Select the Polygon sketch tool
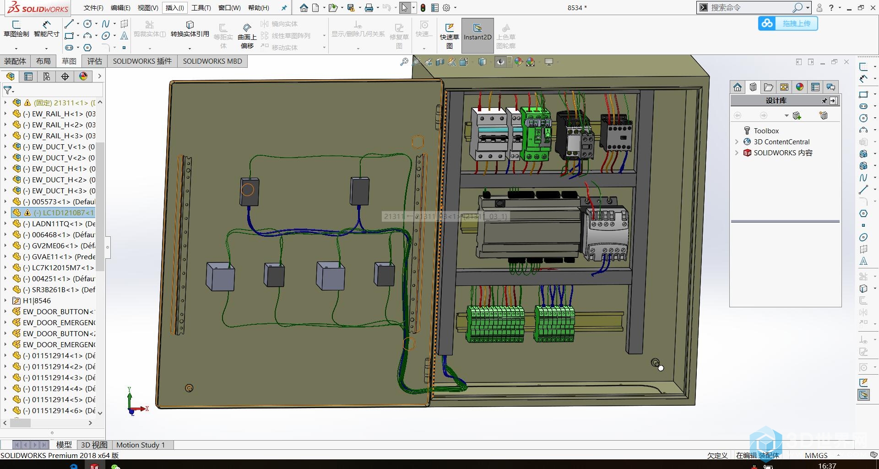Image resolution: width=879 pixels, height=469 pixels. pos(87,48)
